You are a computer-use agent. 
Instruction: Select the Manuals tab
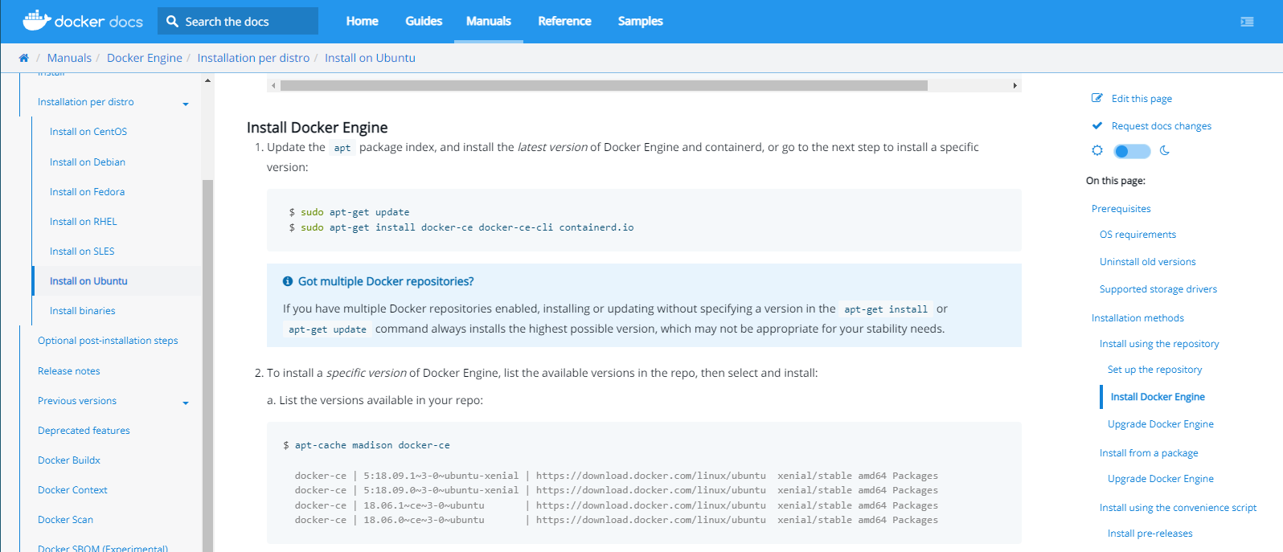pyautogui.click(x=489, y=21)
